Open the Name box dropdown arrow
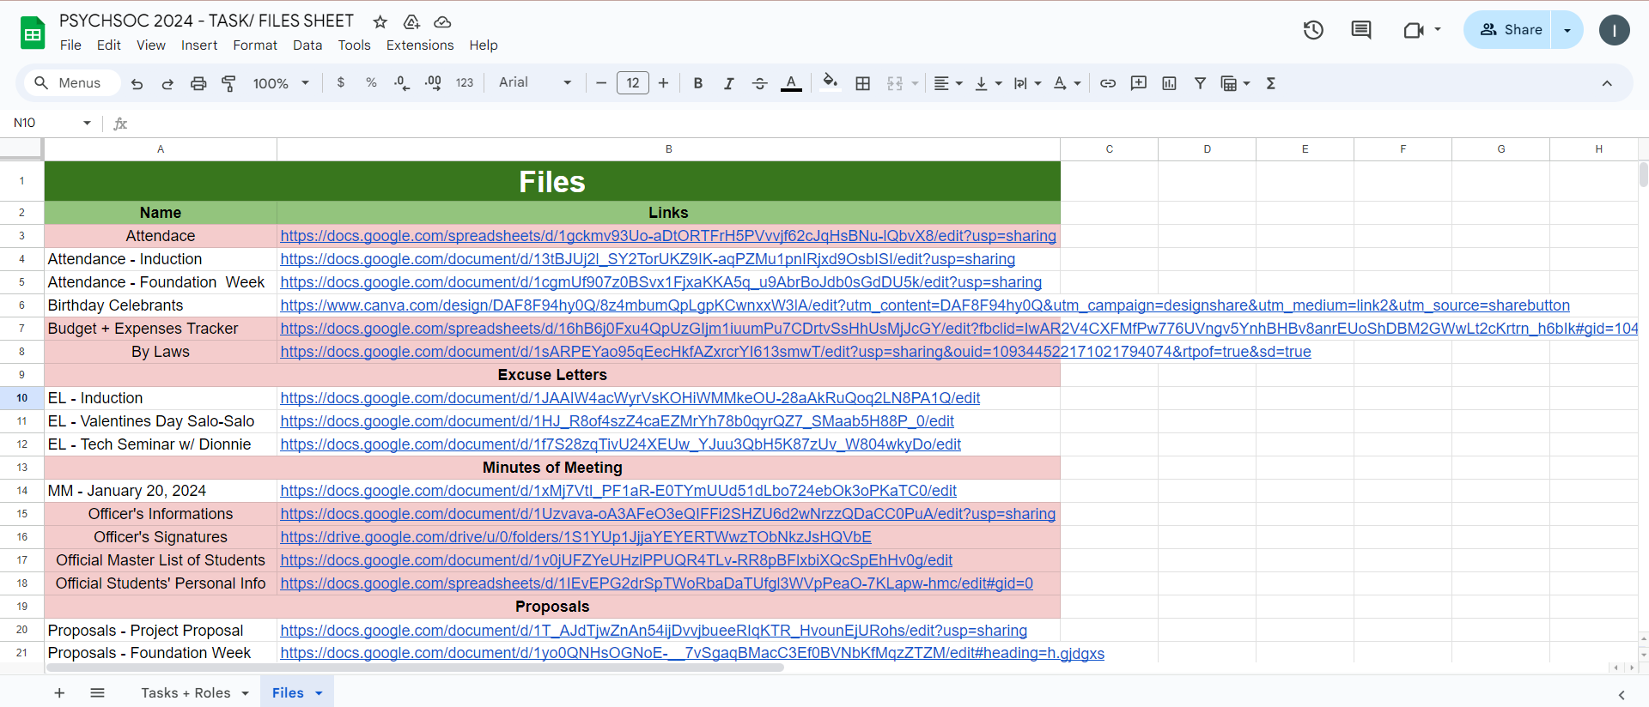Viewport: 1649px width, 707px height. pyautogui.click(x=87, y=124)
